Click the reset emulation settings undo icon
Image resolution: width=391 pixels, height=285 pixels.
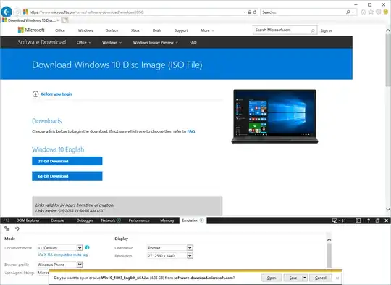[17, 228]
